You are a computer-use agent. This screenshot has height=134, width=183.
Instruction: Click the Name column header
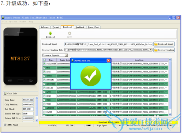51,60
